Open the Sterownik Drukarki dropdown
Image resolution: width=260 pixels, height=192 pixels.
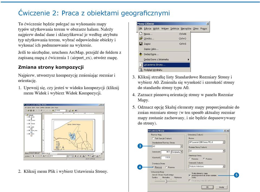(x=224, y=166)
